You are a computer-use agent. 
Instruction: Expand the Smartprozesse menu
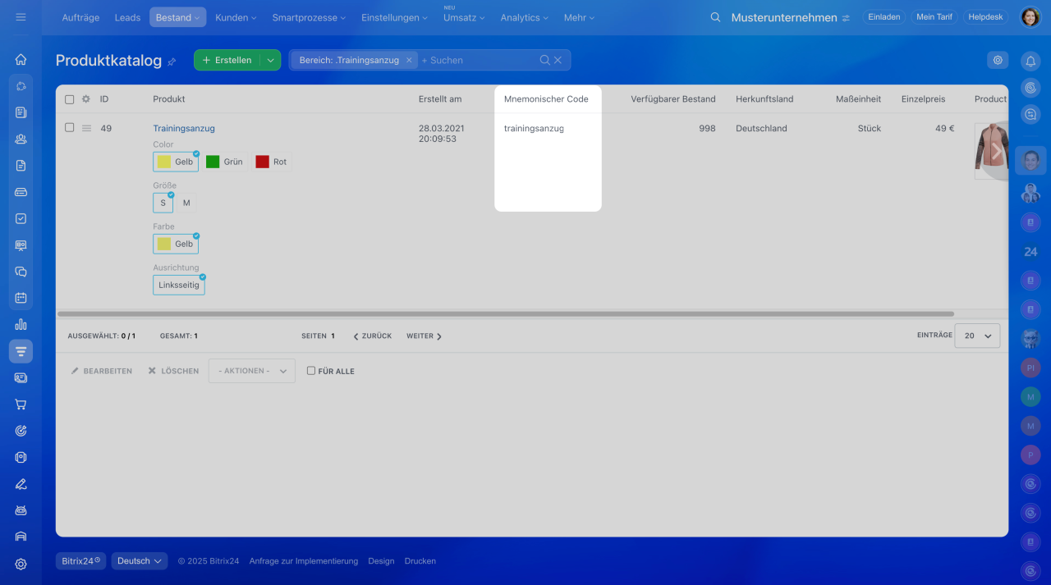[309, 17]
